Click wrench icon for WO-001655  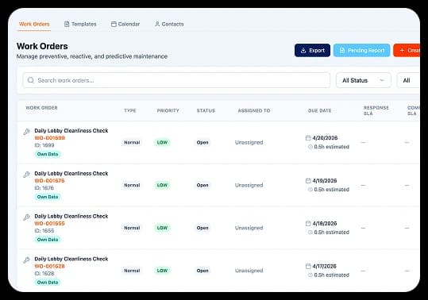click(x=26, y=217)
